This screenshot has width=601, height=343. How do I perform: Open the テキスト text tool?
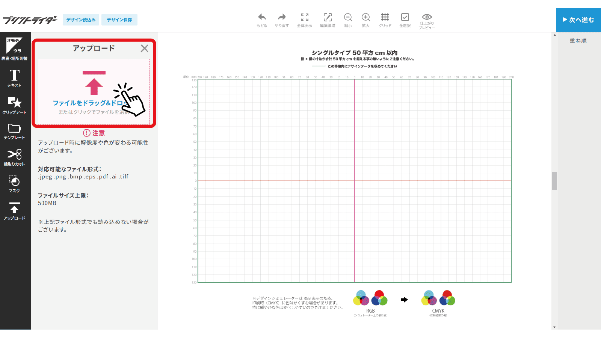(14, 78)
